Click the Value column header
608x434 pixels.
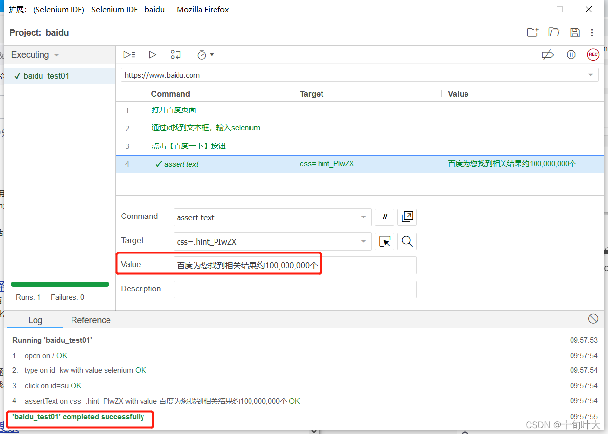(458, 94)
